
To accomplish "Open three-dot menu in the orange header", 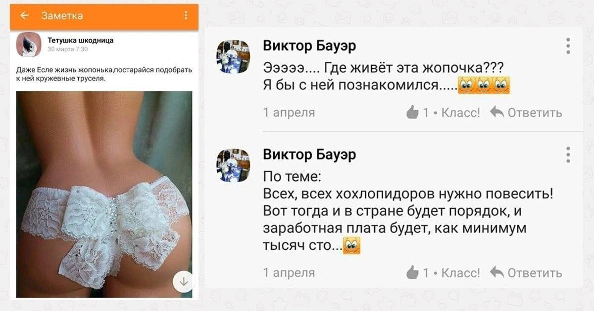I will 186,16.
